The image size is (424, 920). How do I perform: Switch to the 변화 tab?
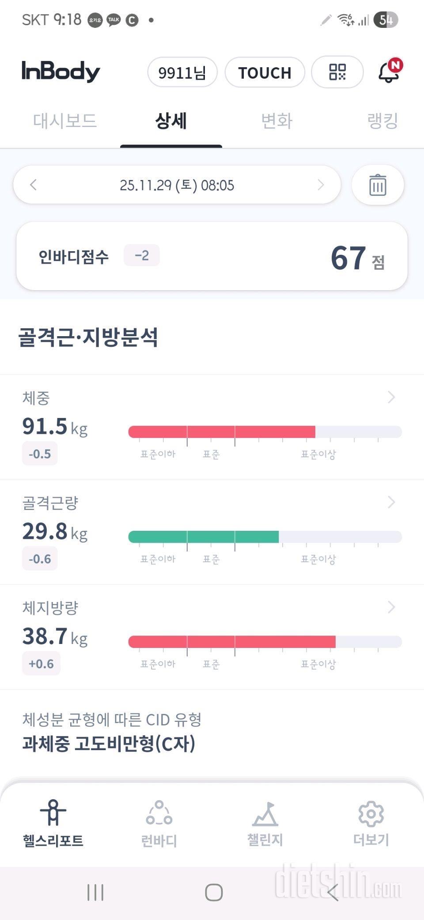pos(277,121)
